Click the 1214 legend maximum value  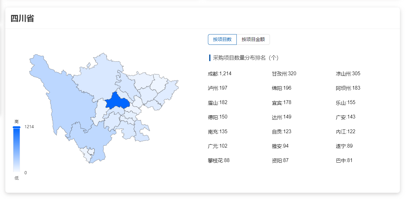coord(29,127)
